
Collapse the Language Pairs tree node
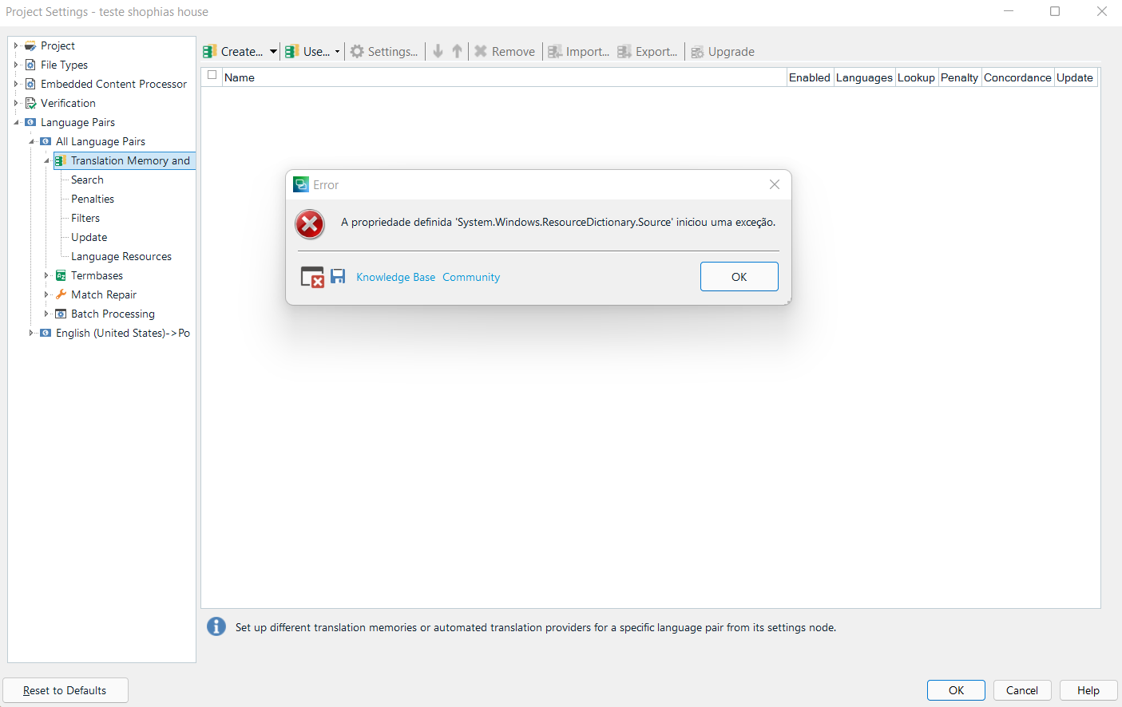point(15,122)
